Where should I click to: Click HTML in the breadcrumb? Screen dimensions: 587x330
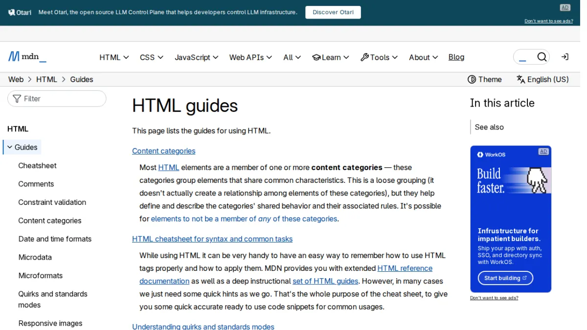point(46,79)
